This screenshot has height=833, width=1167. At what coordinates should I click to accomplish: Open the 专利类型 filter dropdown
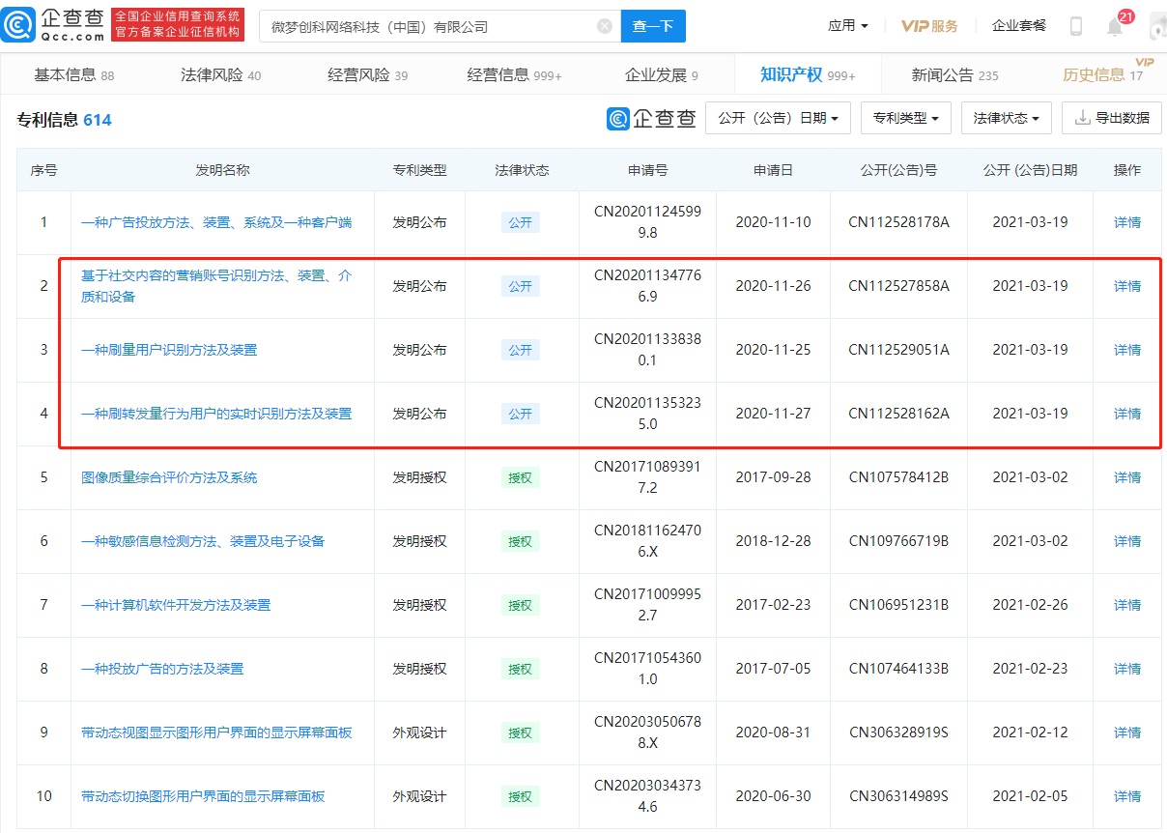pos(905,118)
